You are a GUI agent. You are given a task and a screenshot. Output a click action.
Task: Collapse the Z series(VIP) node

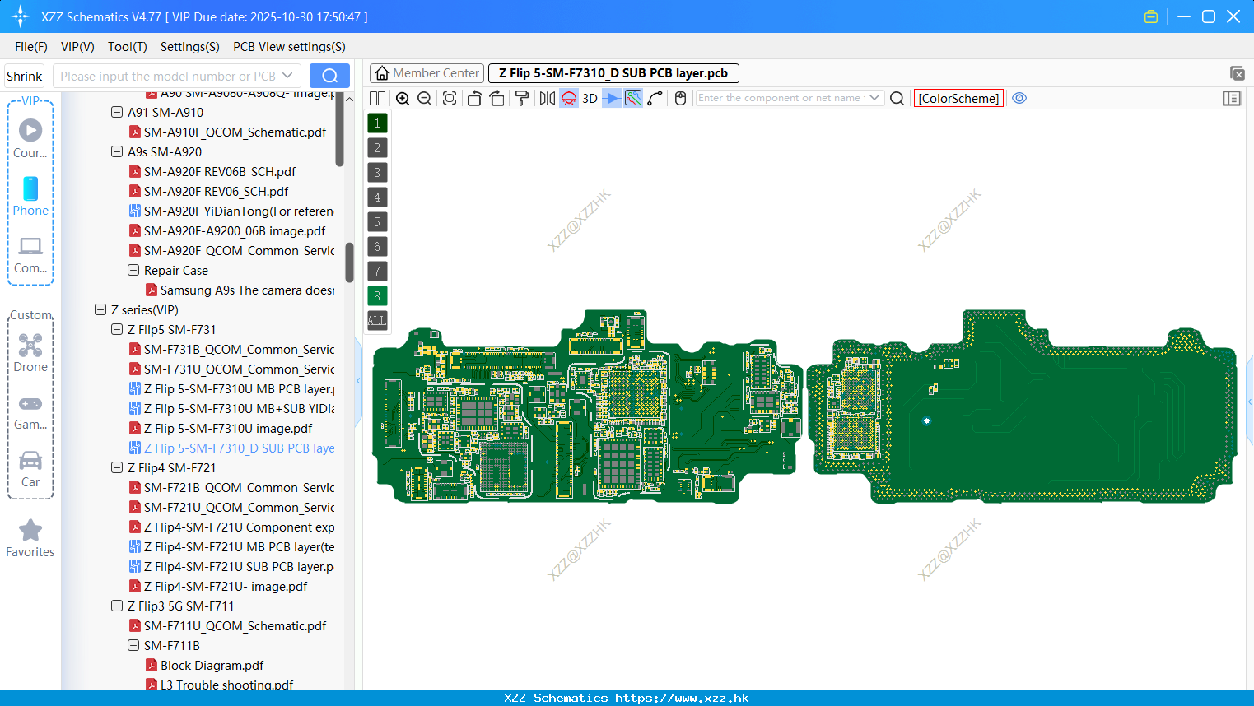click(100, 309)
